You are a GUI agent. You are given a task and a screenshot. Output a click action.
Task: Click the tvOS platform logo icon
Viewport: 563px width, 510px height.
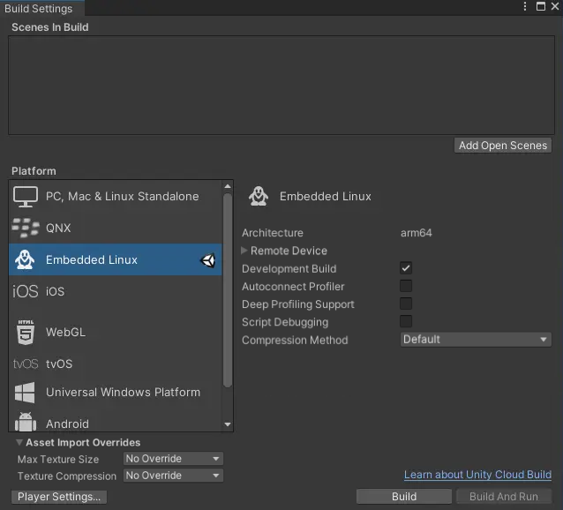pyautogui.click(x=26, y=364)
